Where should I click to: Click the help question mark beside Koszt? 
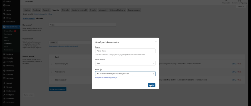click(101, 70)
